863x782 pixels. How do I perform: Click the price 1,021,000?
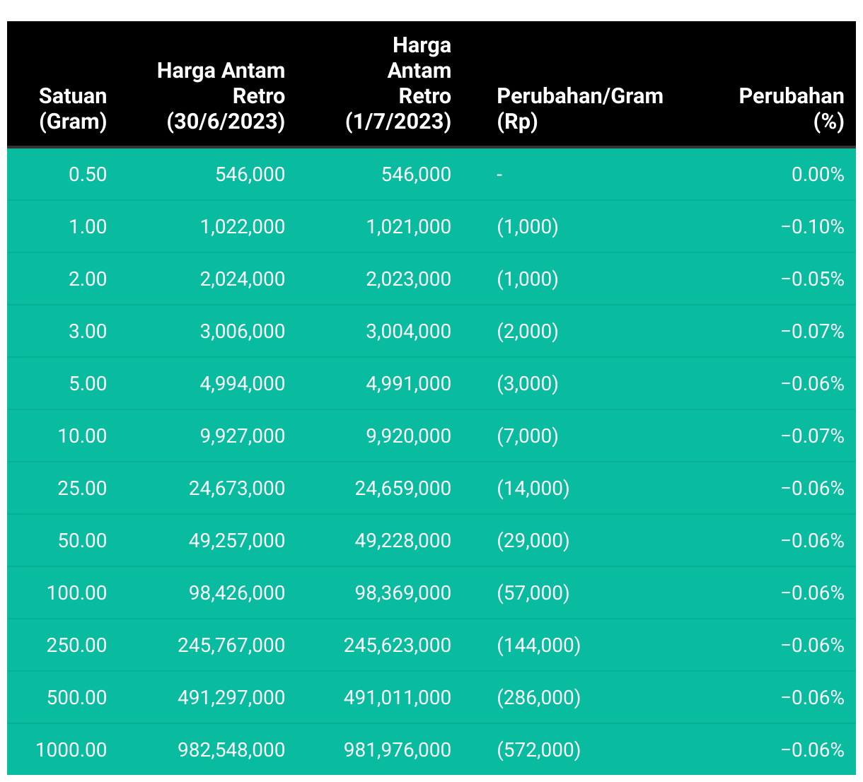409,227
